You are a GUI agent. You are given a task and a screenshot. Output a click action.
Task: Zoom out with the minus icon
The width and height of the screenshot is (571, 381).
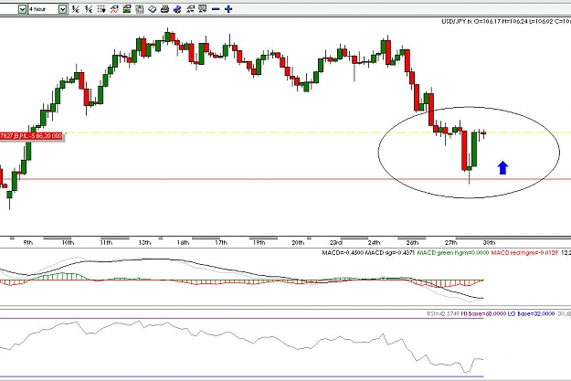216,9
